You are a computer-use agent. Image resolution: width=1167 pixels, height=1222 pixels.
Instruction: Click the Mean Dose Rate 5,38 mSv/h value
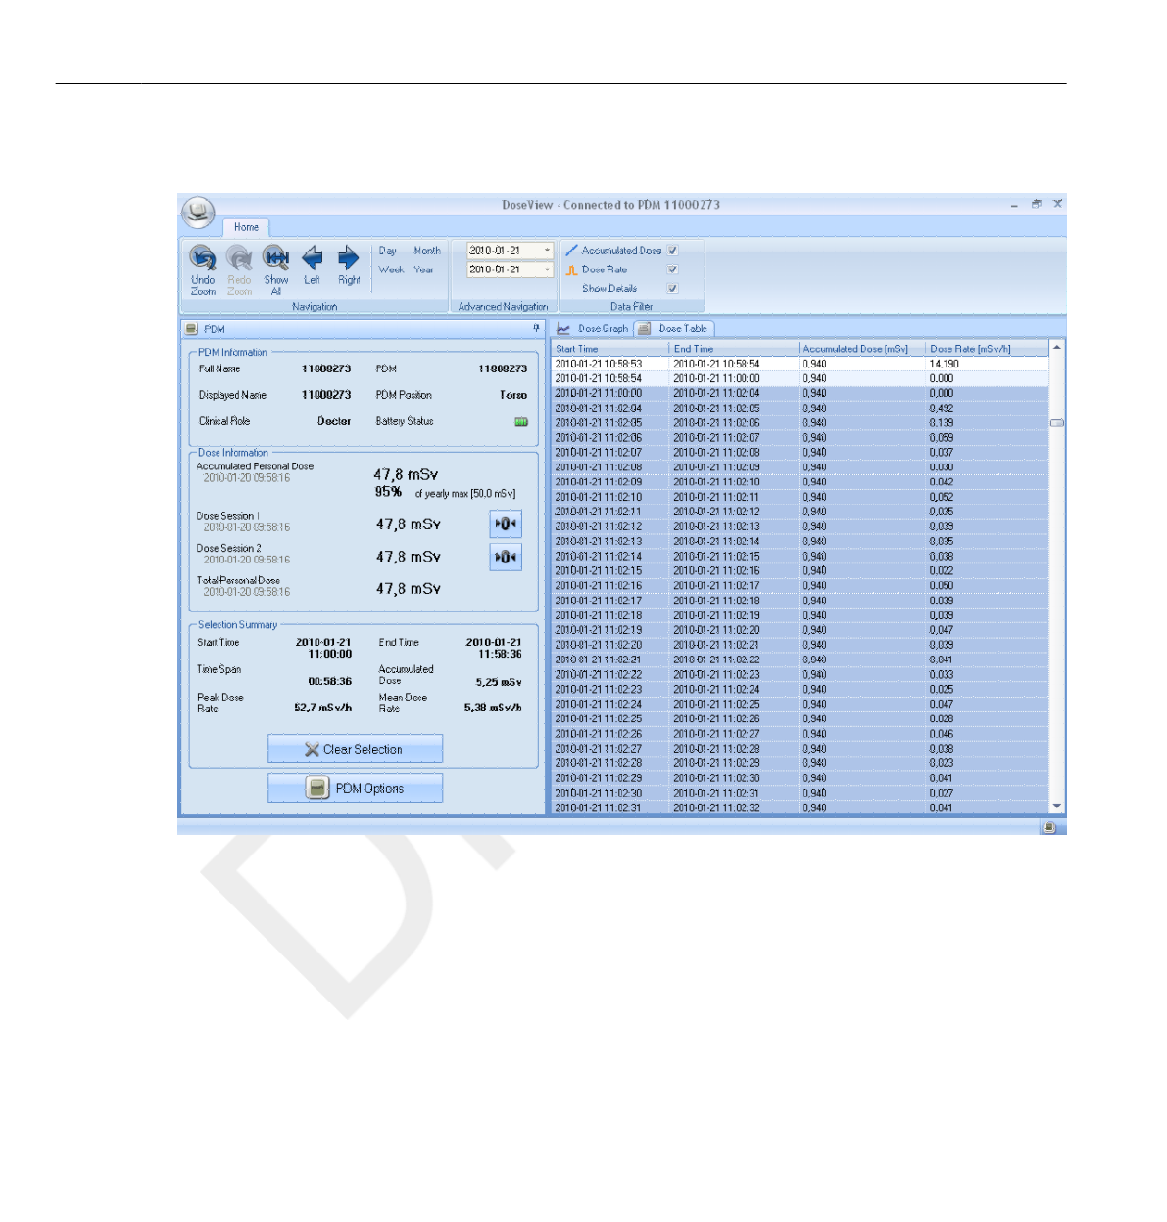coord(493,708)
